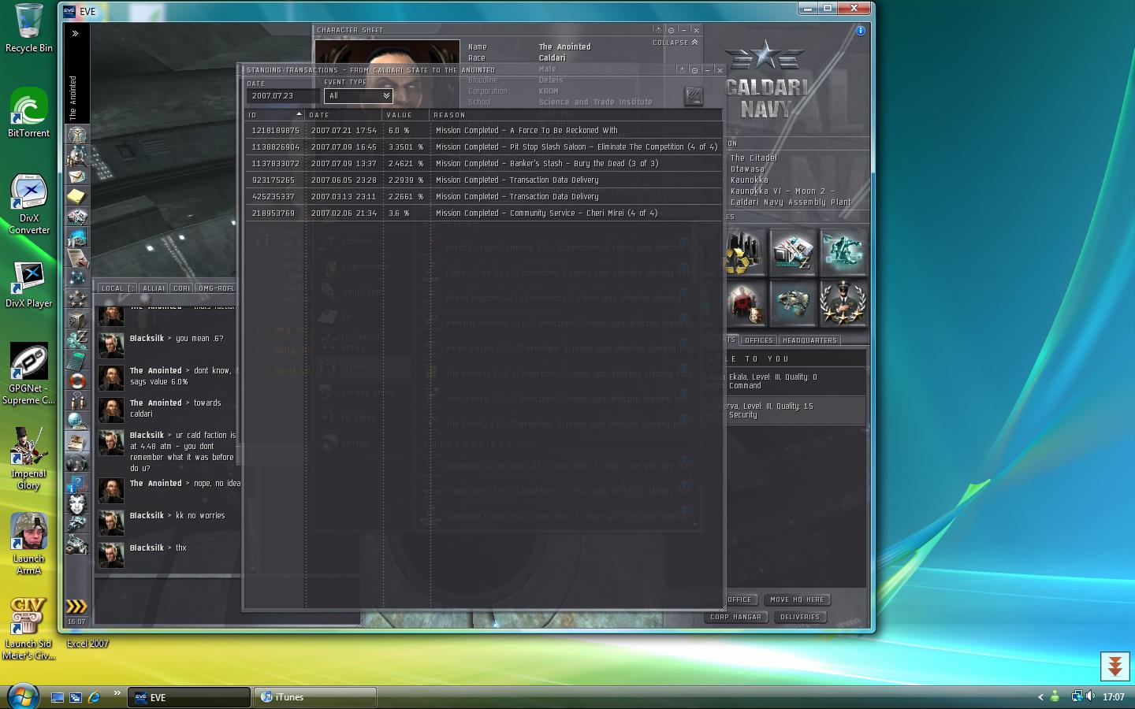
Task: Click The Anointed name in "nope" message
Action: [x=155, y=484]
